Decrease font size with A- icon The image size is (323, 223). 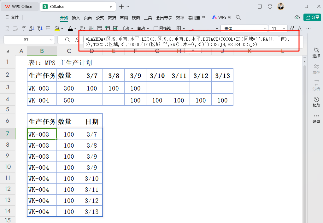[x=300, y=28]
